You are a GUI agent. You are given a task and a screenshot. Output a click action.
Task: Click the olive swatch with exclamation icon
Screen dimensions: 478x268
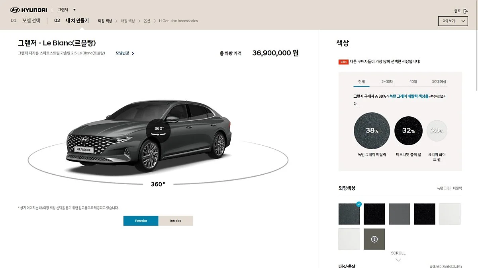coord(374,239)
